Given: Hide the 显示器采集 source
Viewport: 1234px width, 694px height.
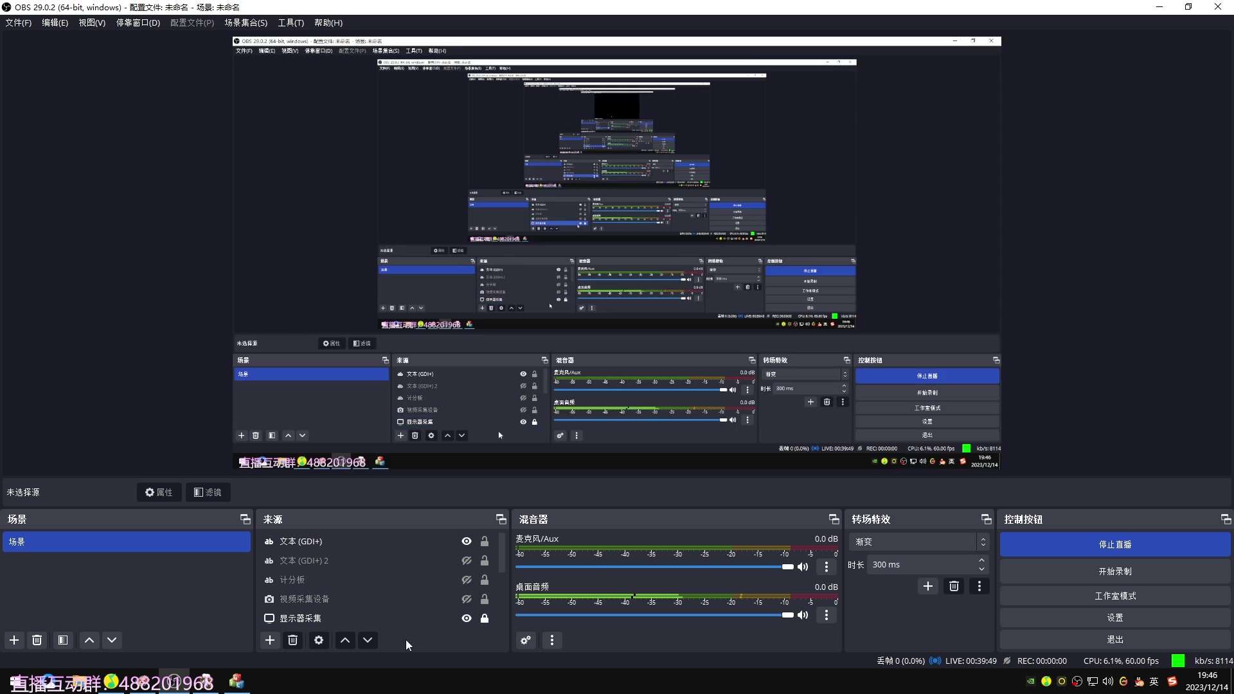Looking at the screenshot, I should click(x=467, y=618).
